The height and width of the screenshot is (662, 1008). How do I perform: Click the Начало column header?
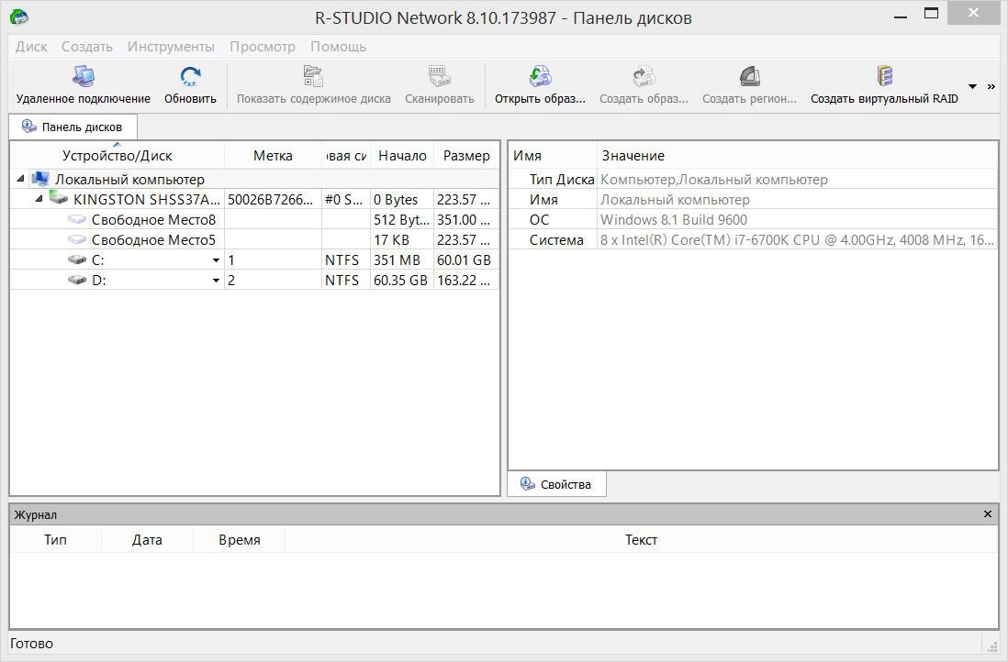point(402,155)
